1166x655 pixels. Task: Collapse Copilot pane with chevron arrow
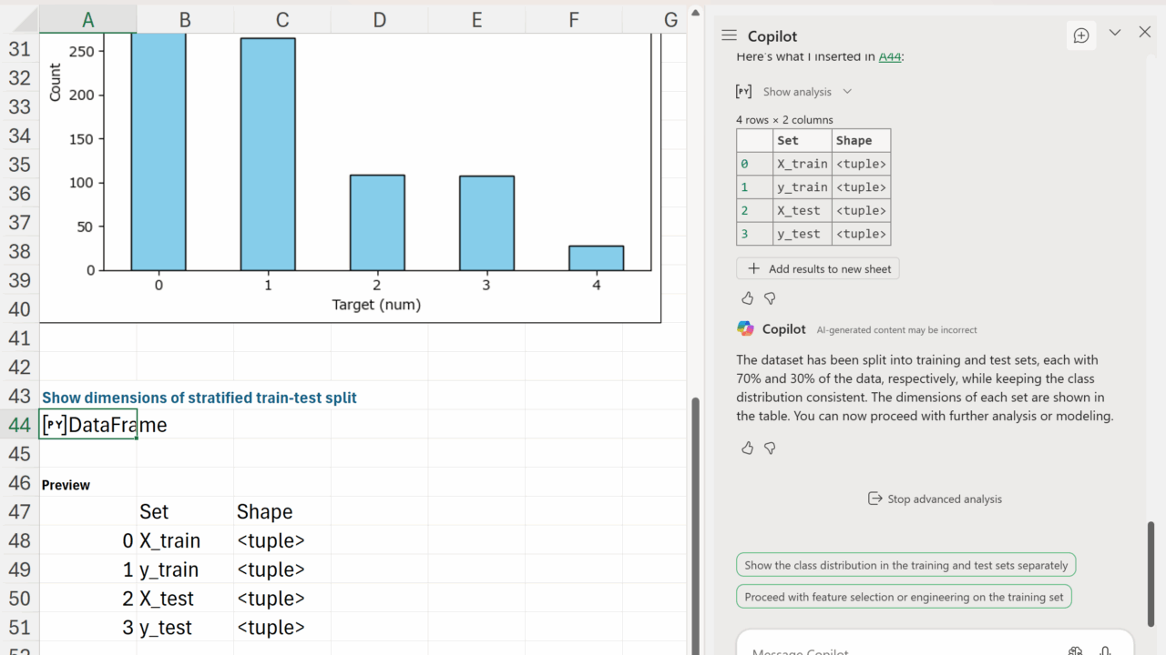1115,33
